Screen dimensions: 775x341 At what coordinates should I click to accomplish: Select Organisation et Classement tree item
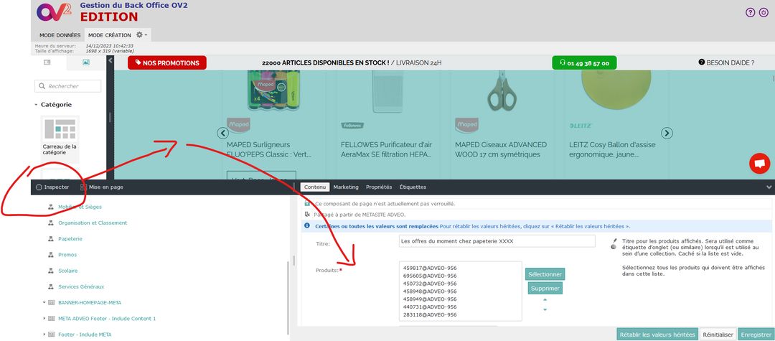(93, 223)
